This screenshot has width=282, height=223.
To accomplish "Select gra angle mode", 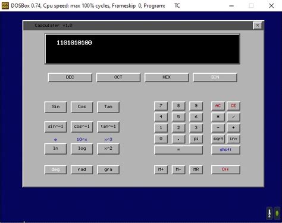I will [x=108, y=169].
